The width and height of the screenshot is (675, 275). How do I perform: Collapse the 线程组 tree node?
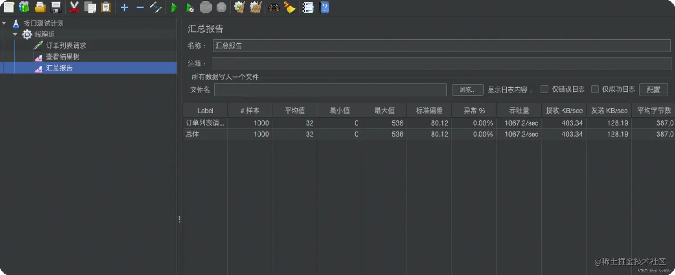[x=14, y=34]
